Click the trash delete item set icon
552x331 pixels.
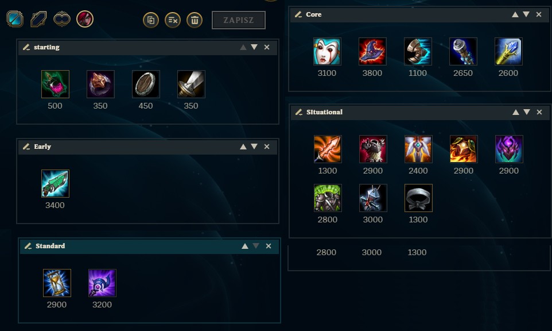195,20
